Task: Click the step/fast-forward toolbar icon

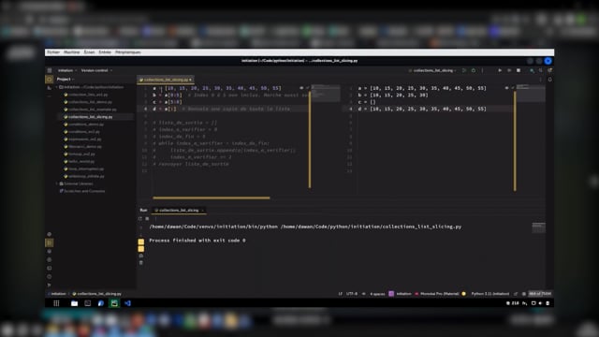Action: point(509,71)
